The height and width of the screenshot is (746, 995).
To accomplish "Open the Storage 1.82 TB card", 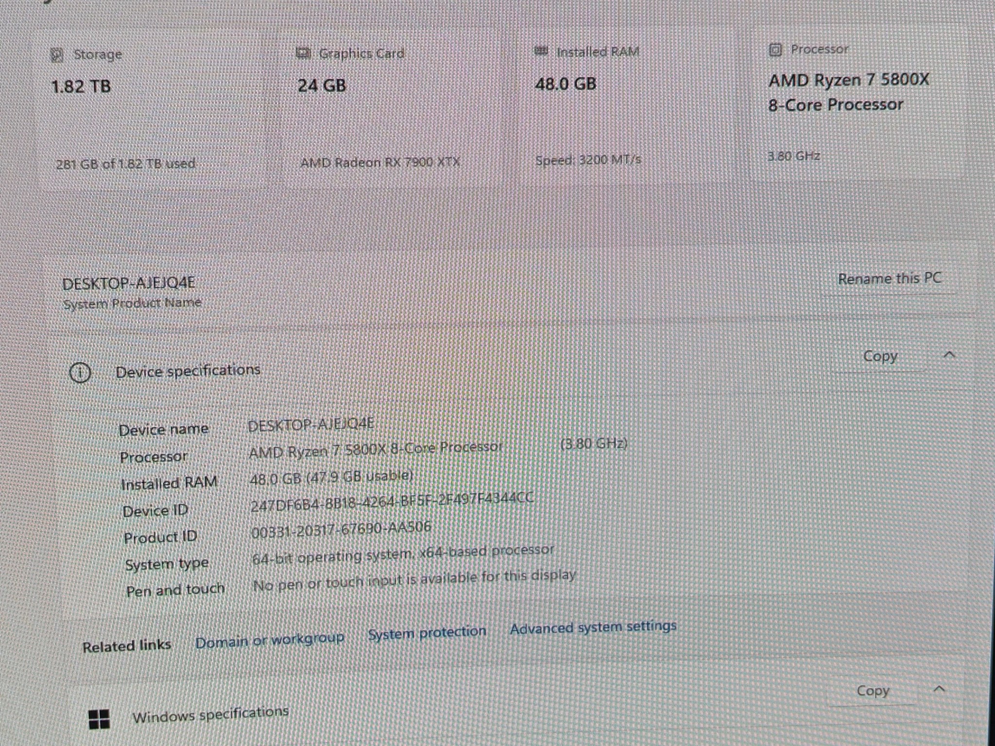I will click(x=154, y=110).
